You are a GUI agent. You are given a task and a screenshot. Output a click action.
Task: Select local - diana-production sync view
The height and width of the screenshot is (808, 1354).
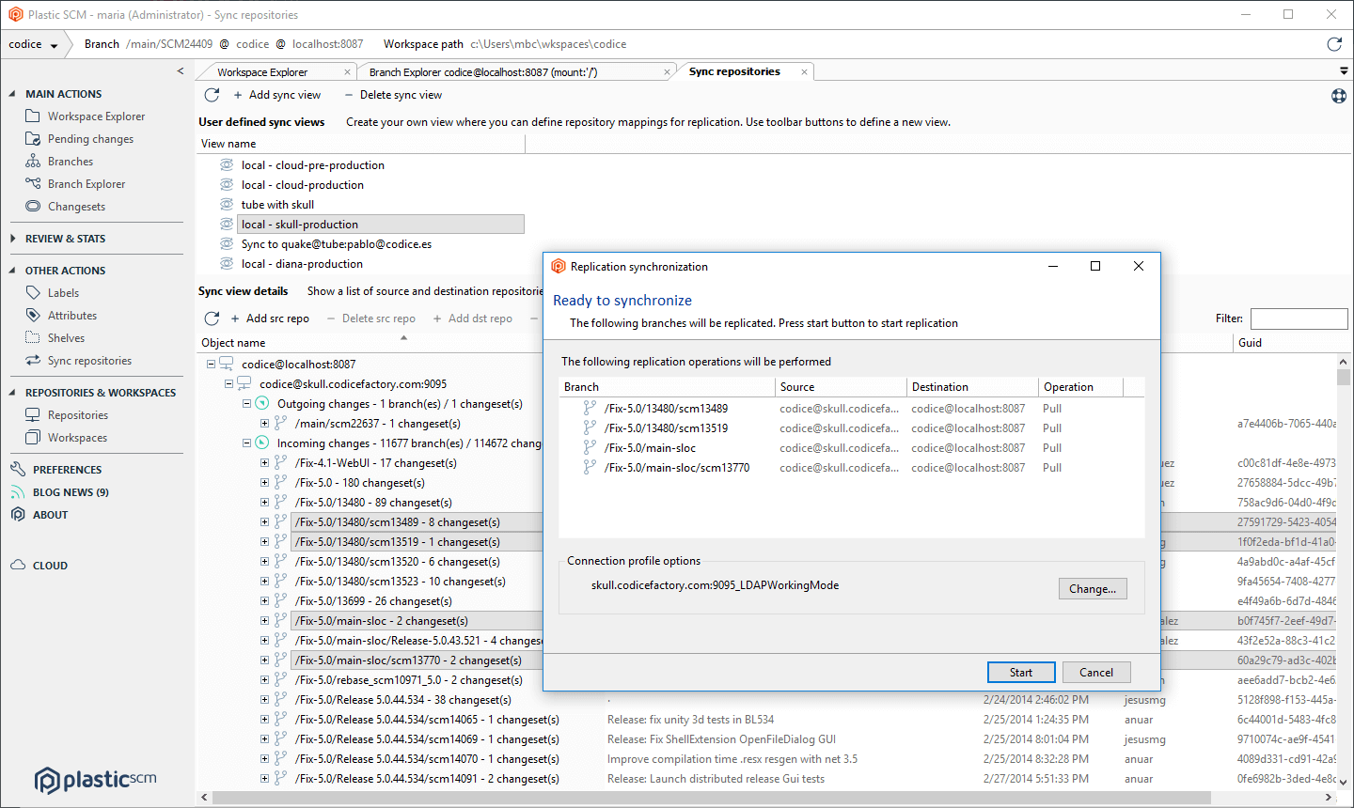[302, 264]
